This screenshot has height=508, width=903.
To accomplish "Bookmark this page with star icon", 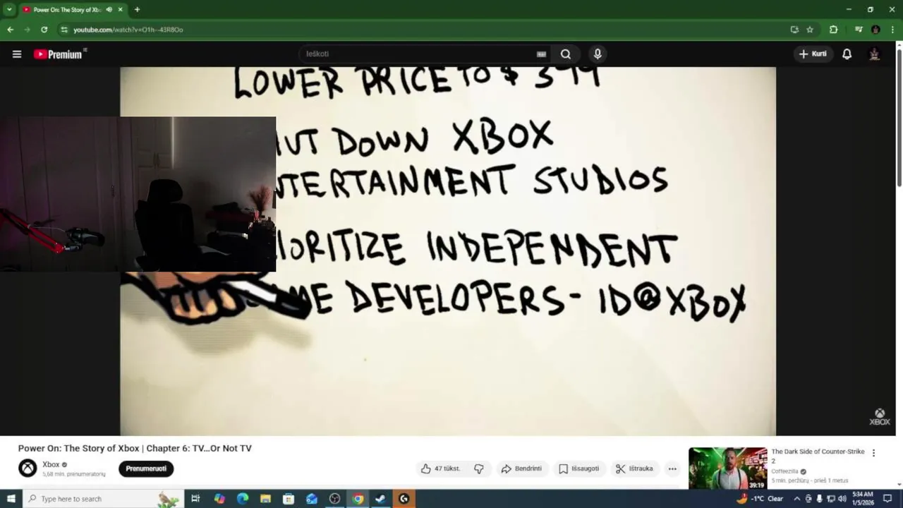I will pos(810,30).
